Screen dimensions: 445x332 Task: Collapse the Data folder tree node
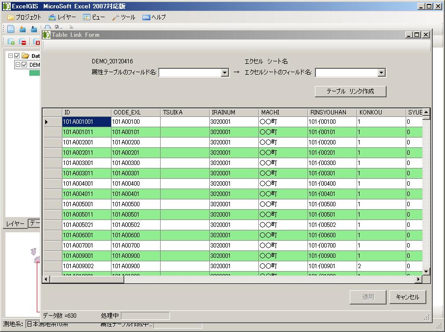point(10,55)
